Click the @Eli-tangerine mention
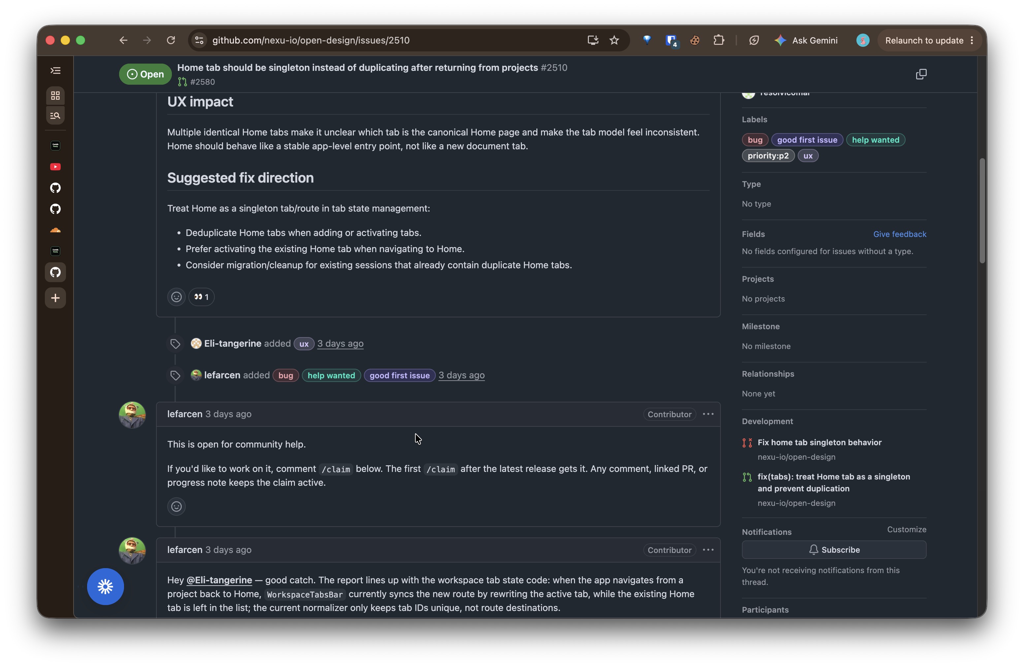Viewport: 1024px width, 667px height. [219, 580]
